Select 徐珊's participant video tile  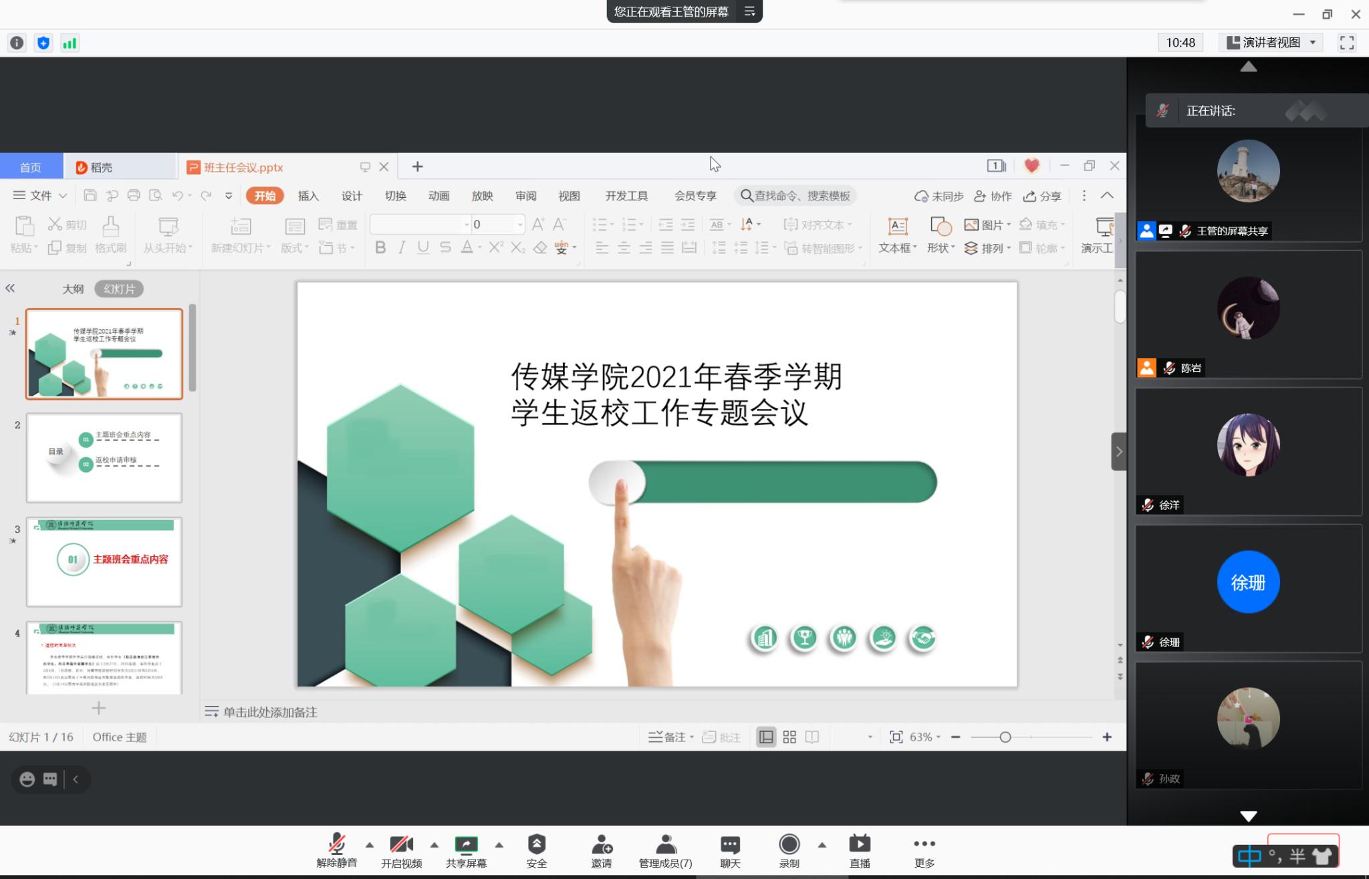pos(1248,588)
